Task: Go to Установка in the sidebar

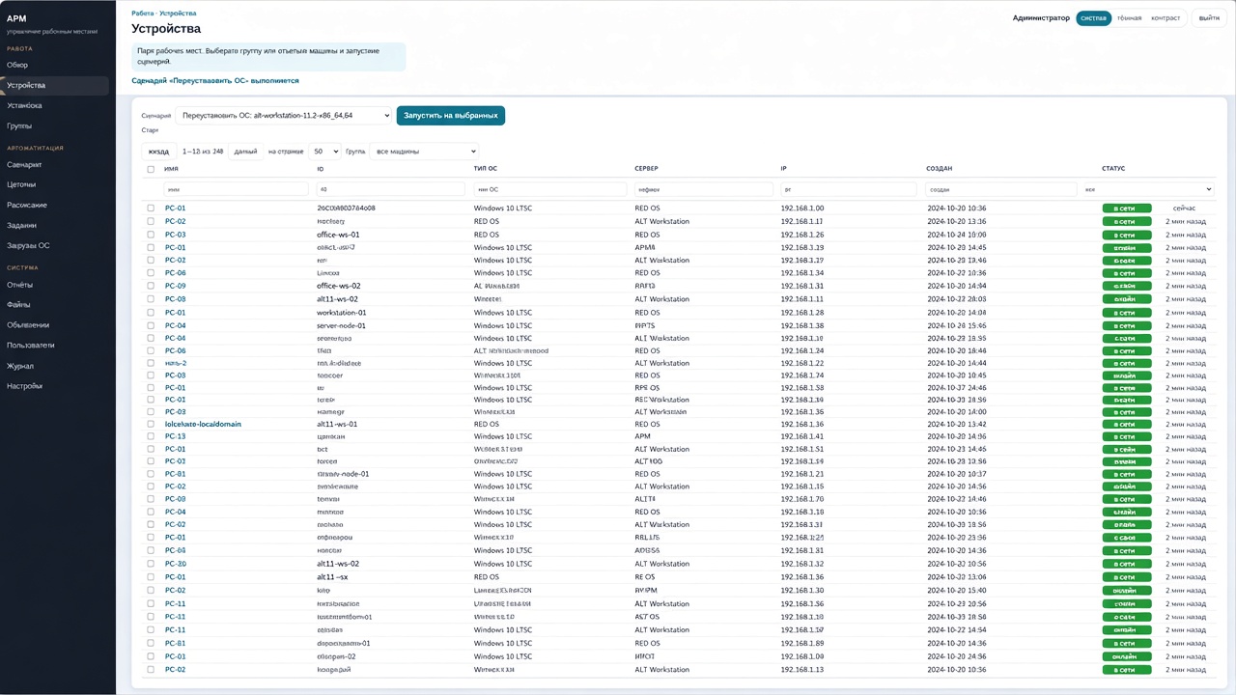Action: (x=24, y=106)
